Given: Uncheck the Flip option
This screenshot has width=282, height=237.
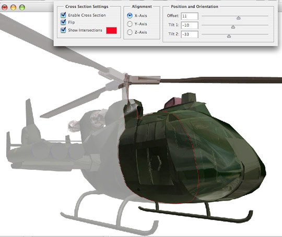Looking at the screenshot, I should (63, 22).
